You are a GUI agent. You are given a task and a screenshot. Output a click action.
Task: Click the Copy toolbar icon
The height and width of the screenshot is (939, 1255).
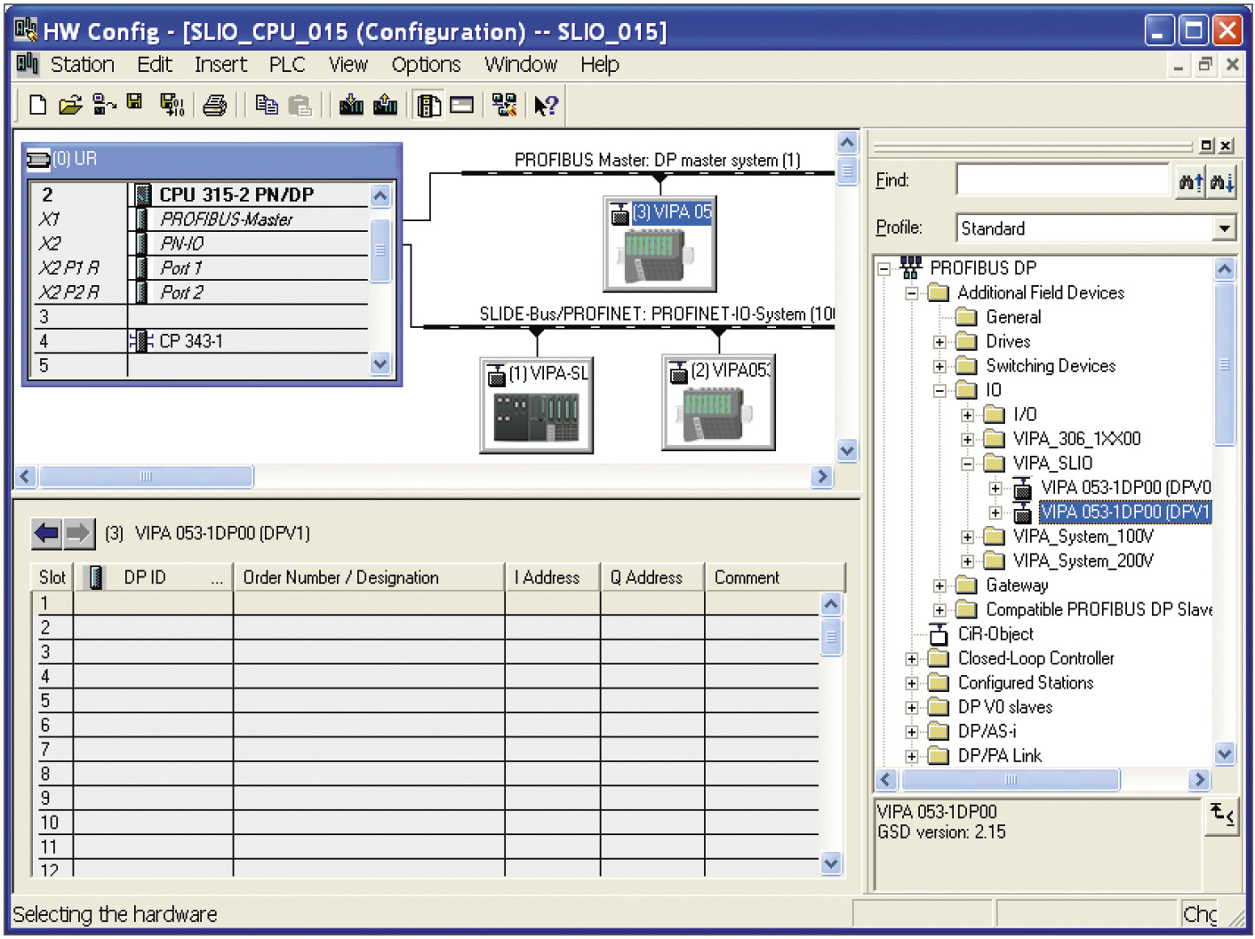tap(266, 105)
